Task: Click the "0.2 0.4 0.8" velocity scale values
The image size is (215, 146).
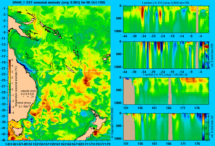Action: (x=27, y=94)
